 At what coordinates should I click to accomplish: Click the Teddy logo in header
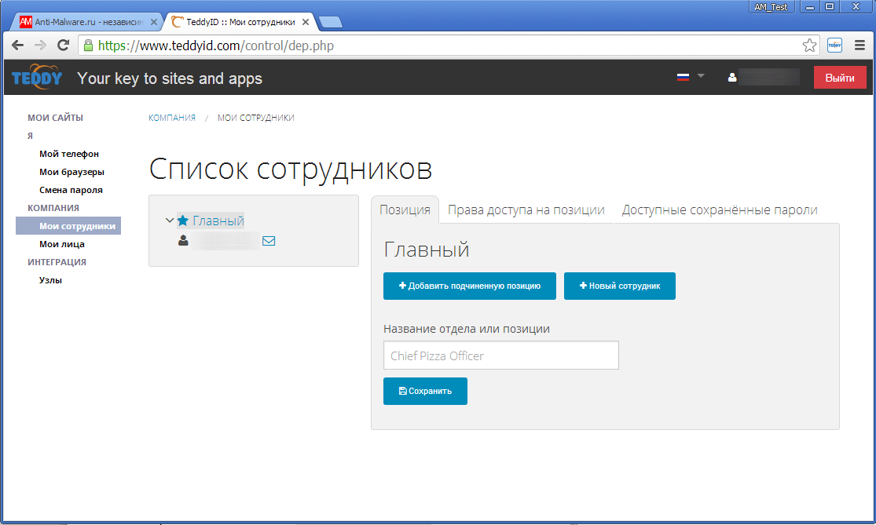[37, 77]
